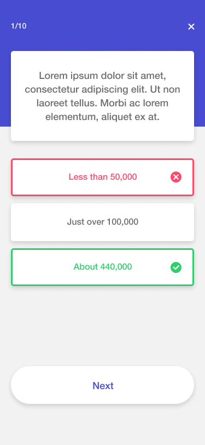205x445 pixels.
Task: Click the 'Just over 100,000' text label
Action: tap(103, 222)
